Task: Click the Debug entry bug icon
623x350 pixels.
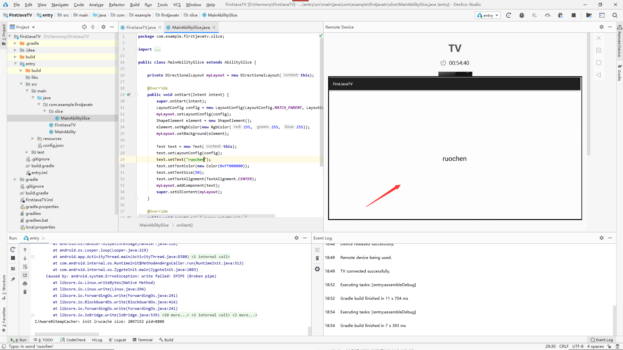Action: [522, 15]
